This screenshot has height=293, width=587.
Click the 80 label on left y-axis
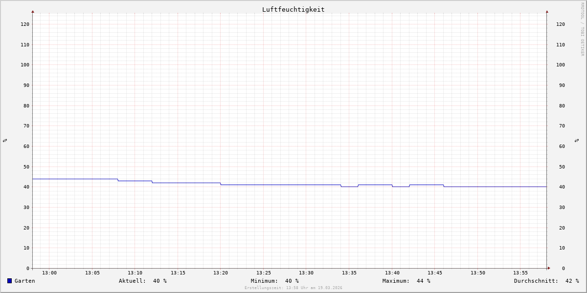[x=26, y=105]
